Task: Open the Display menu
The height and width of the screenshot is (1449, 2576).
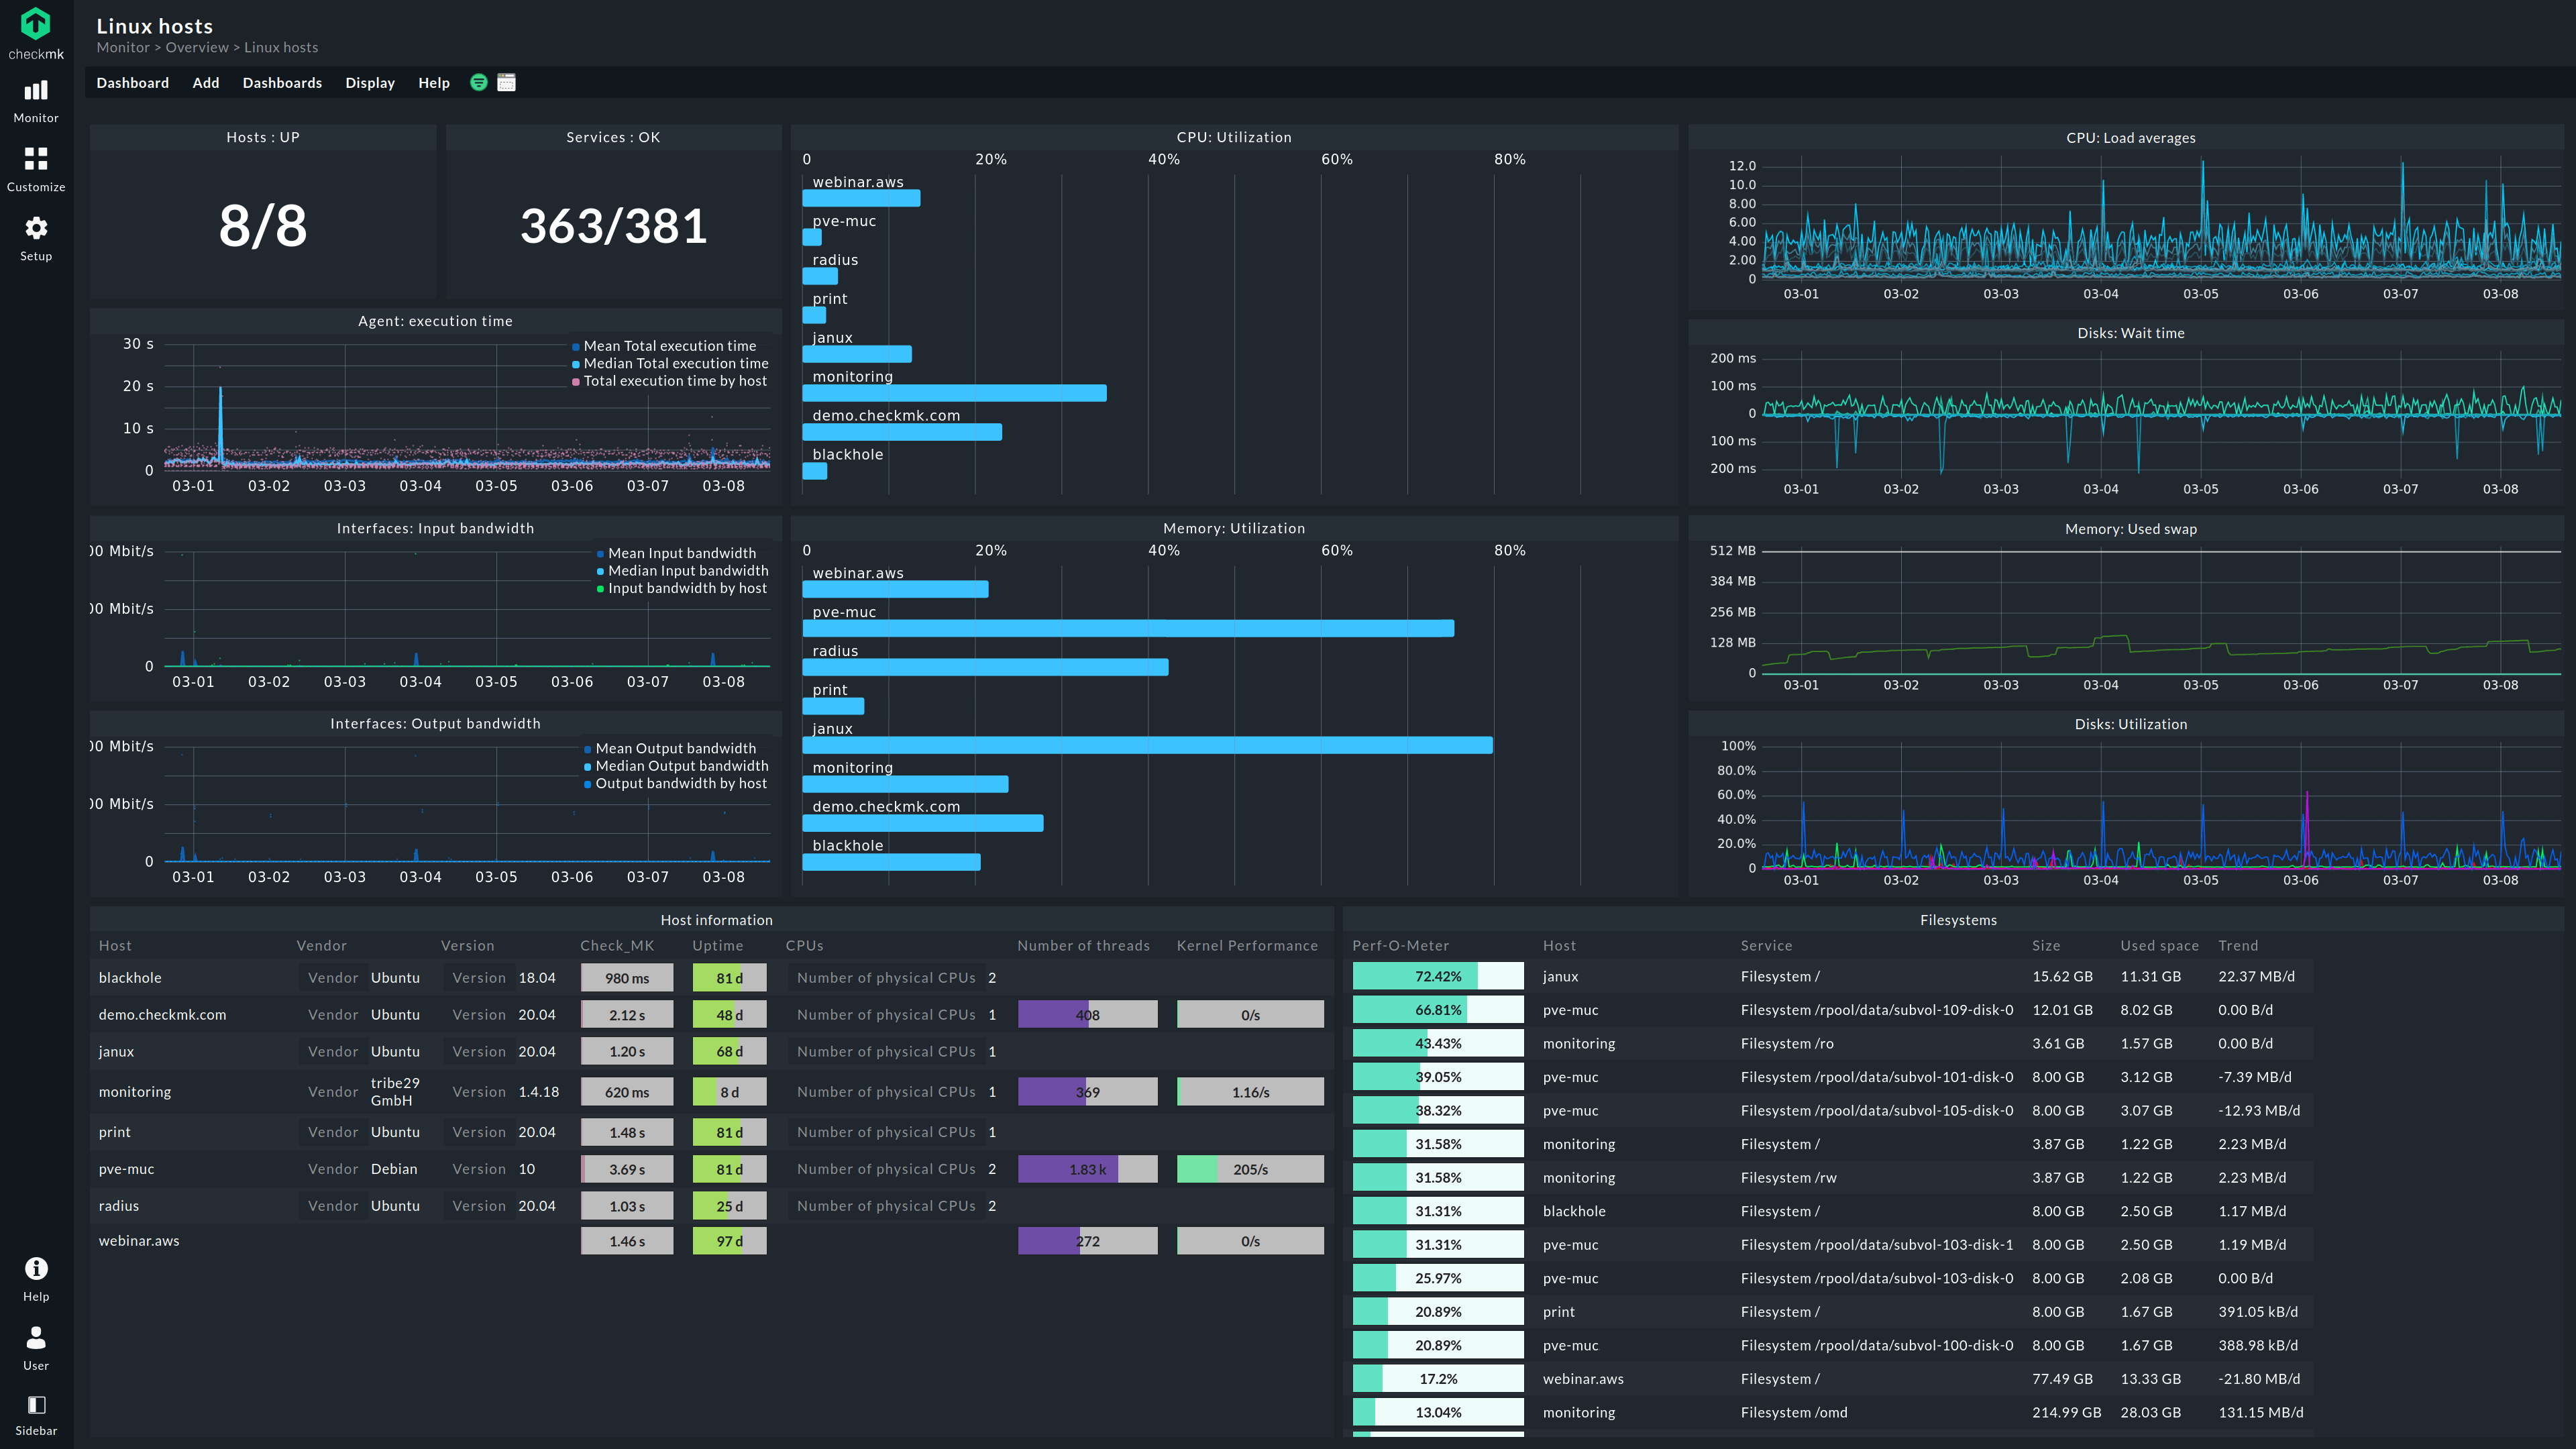Action: (x=369, y=82)
